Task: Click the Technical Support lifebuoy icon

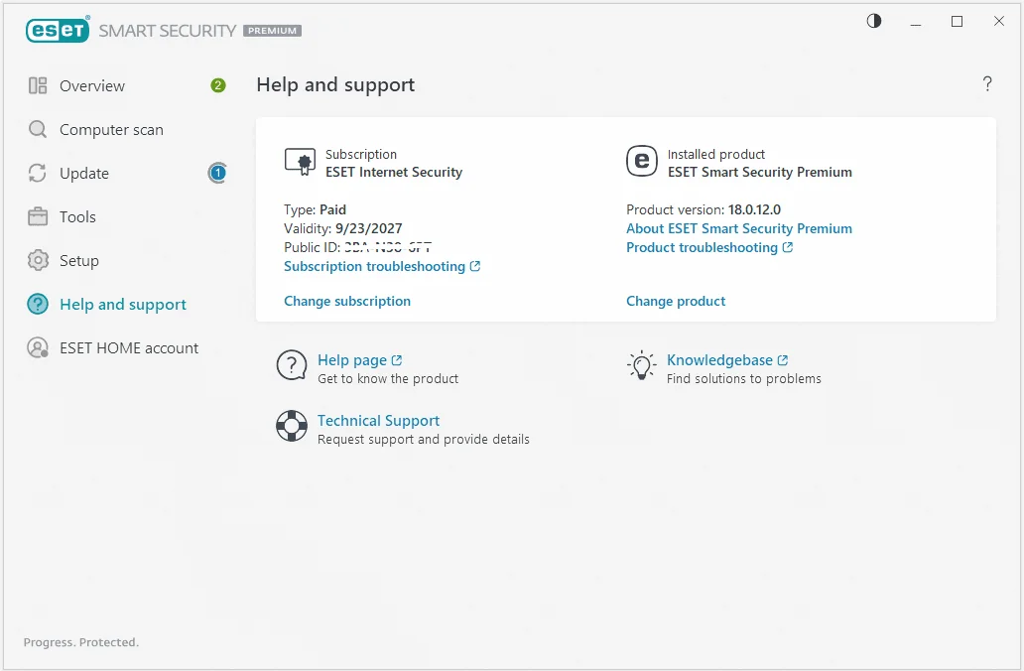Action: pyautogui.click(x=292, y=426)
